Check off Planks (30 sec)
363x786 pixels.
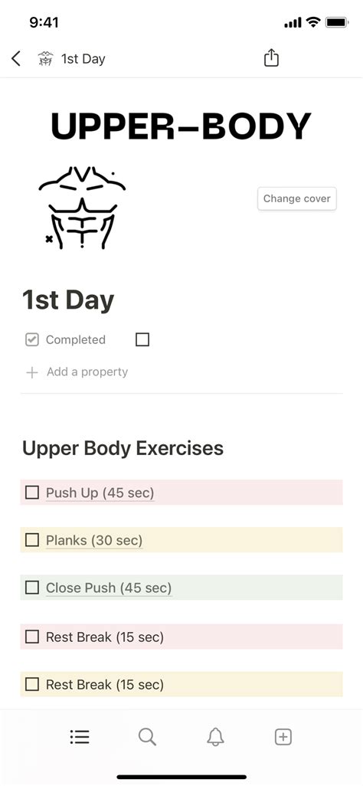(x=32, y=540)
